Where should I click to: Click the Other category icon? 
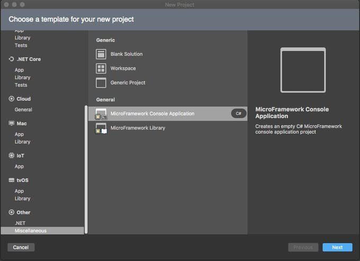[x=11, y=212]
